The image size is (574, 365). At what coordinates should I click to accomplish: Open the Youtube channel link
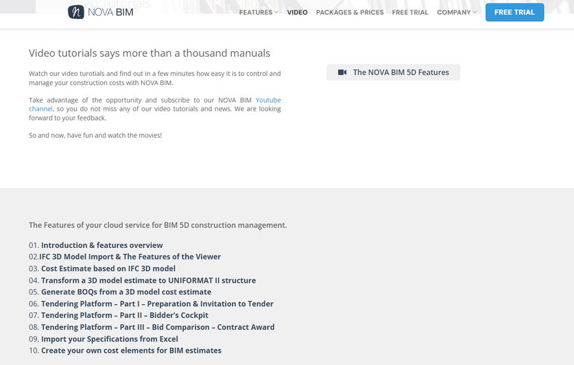click(268, 100)
